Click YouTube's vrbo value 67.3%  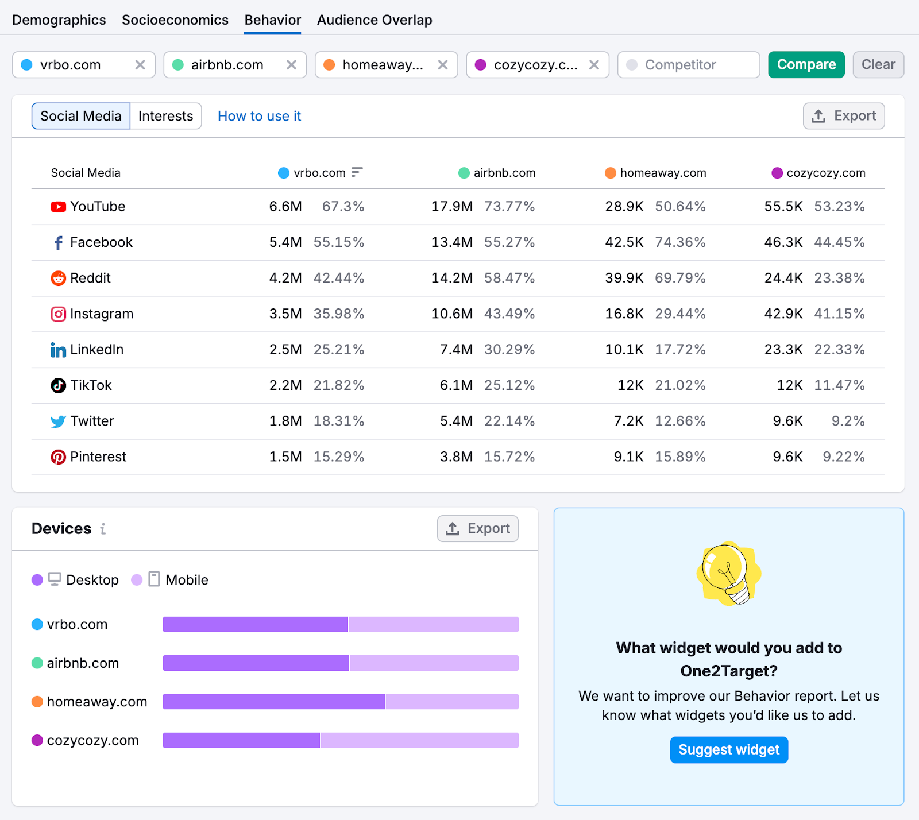point(343,207)
